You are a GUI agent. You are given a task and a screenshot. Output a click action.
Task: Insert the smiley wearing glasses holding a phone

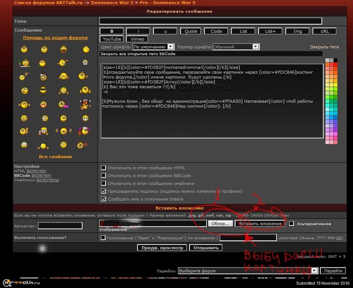pos(43,131)
